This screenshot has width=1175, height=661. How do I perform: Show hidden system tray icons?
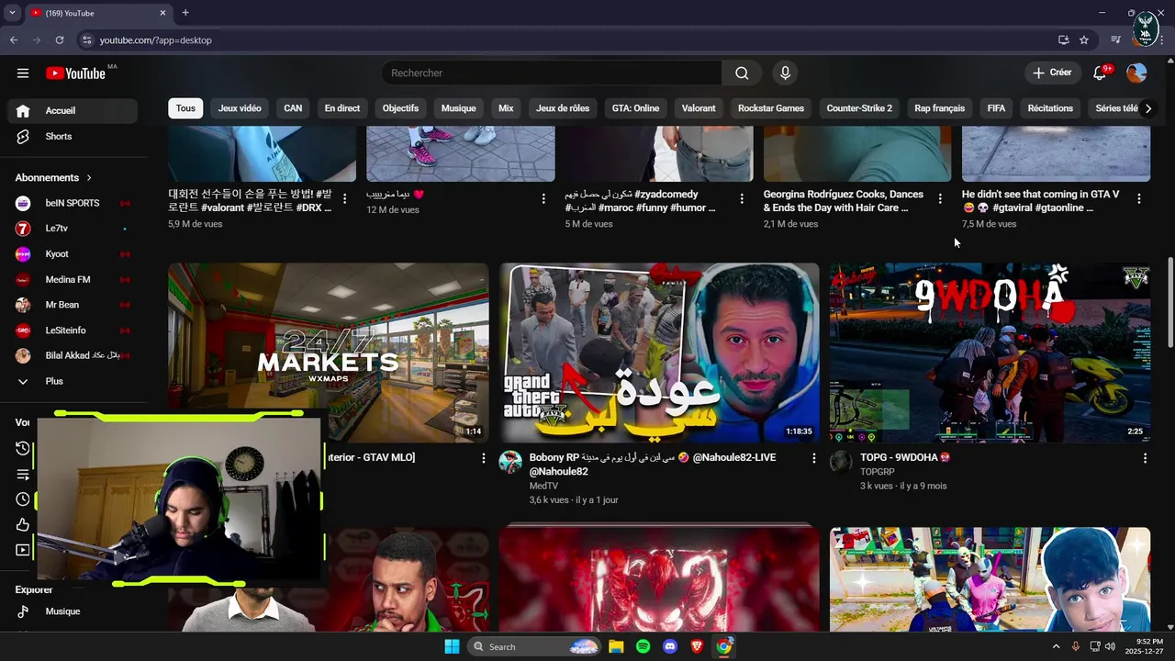(1056, 646)
